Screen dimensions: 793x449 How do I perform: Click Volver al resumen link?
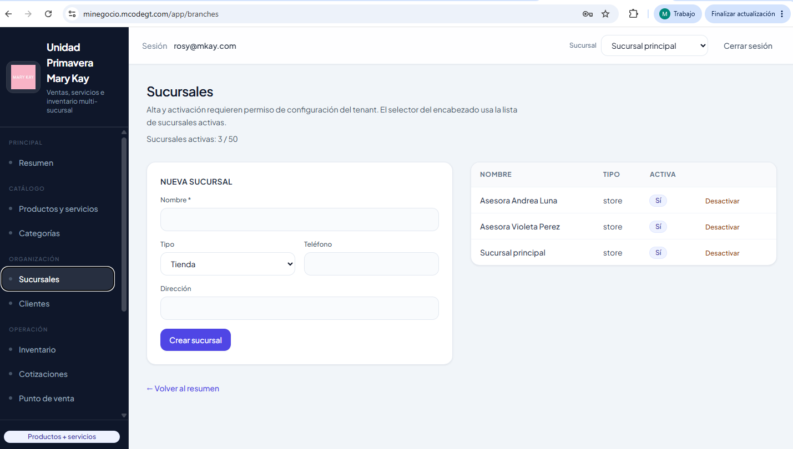pos(183,389)
